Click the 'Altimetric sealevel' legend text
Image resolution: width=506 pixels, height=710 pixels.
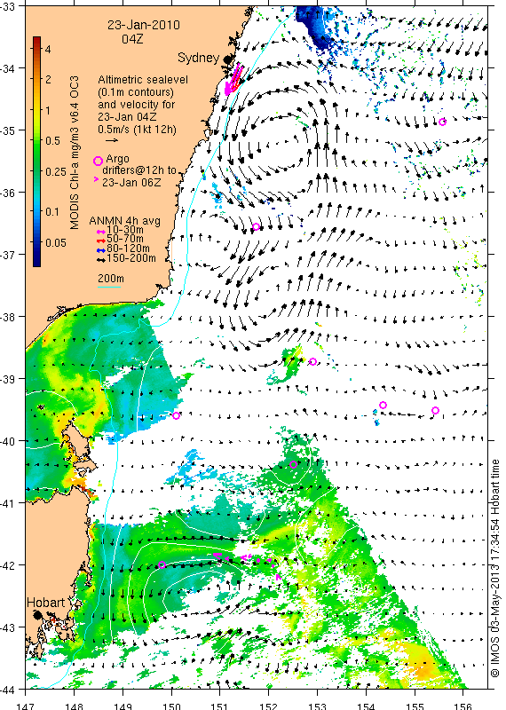[x=143, y=80]
